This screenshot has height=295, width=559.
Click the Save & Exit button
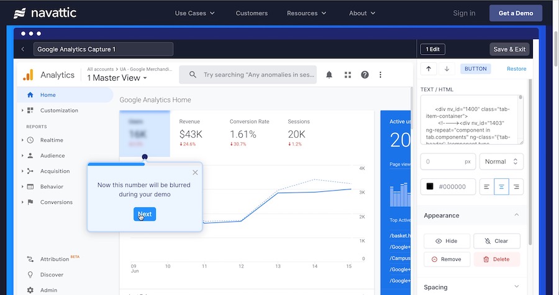(x=509, y=49)
